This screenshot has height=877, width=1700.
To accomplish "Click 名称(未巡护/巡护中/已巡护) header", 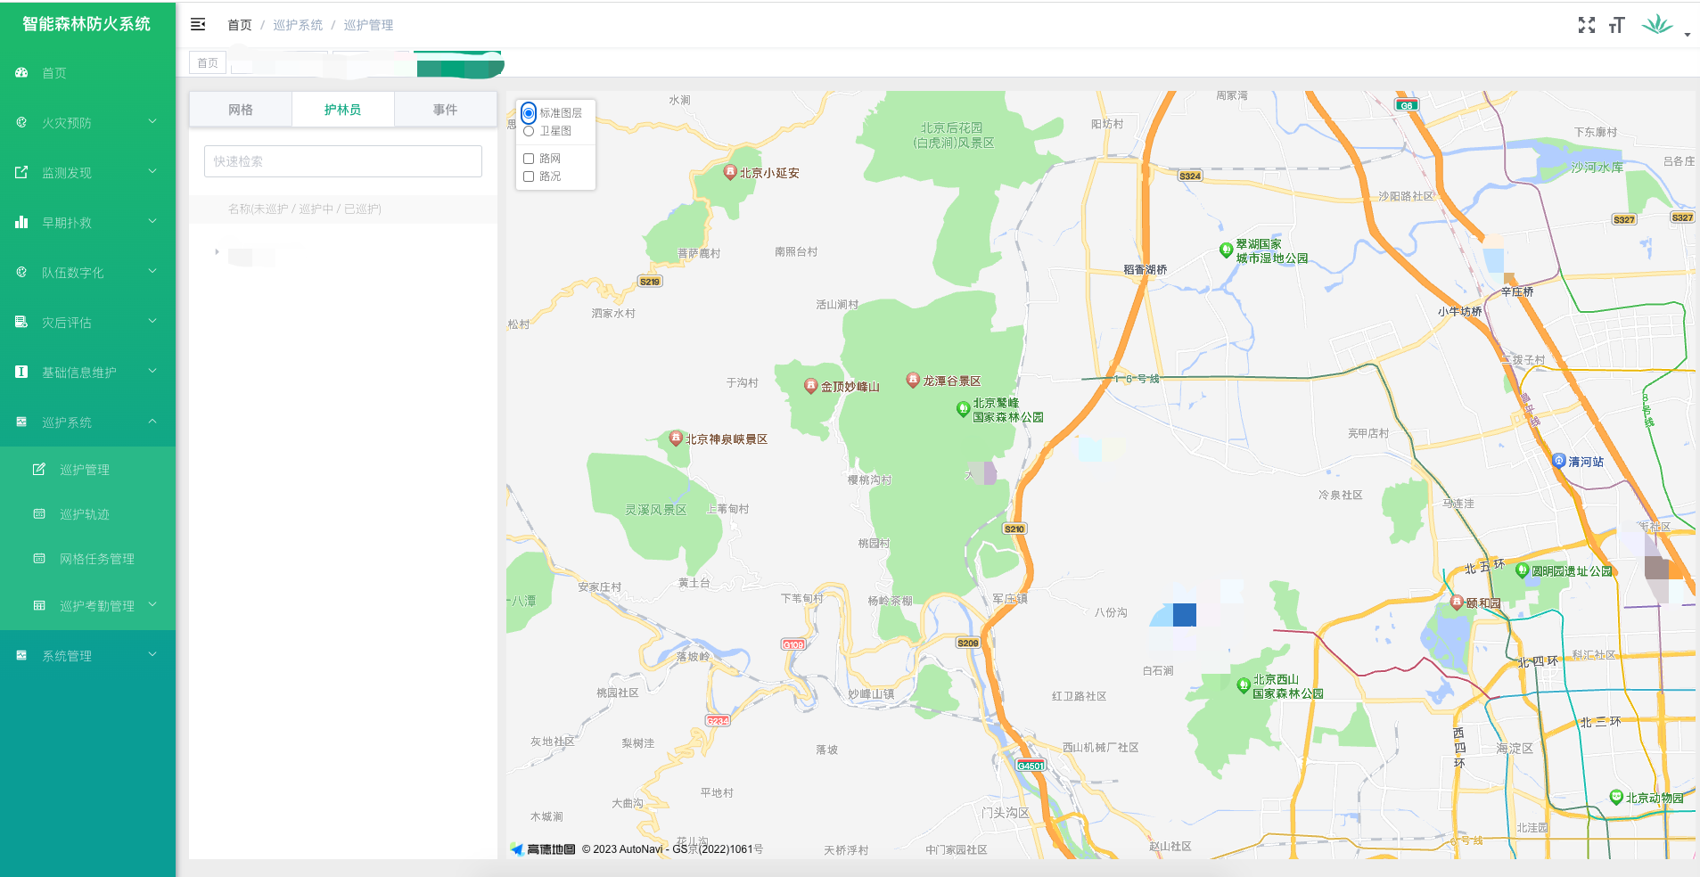I will (304, 209).
